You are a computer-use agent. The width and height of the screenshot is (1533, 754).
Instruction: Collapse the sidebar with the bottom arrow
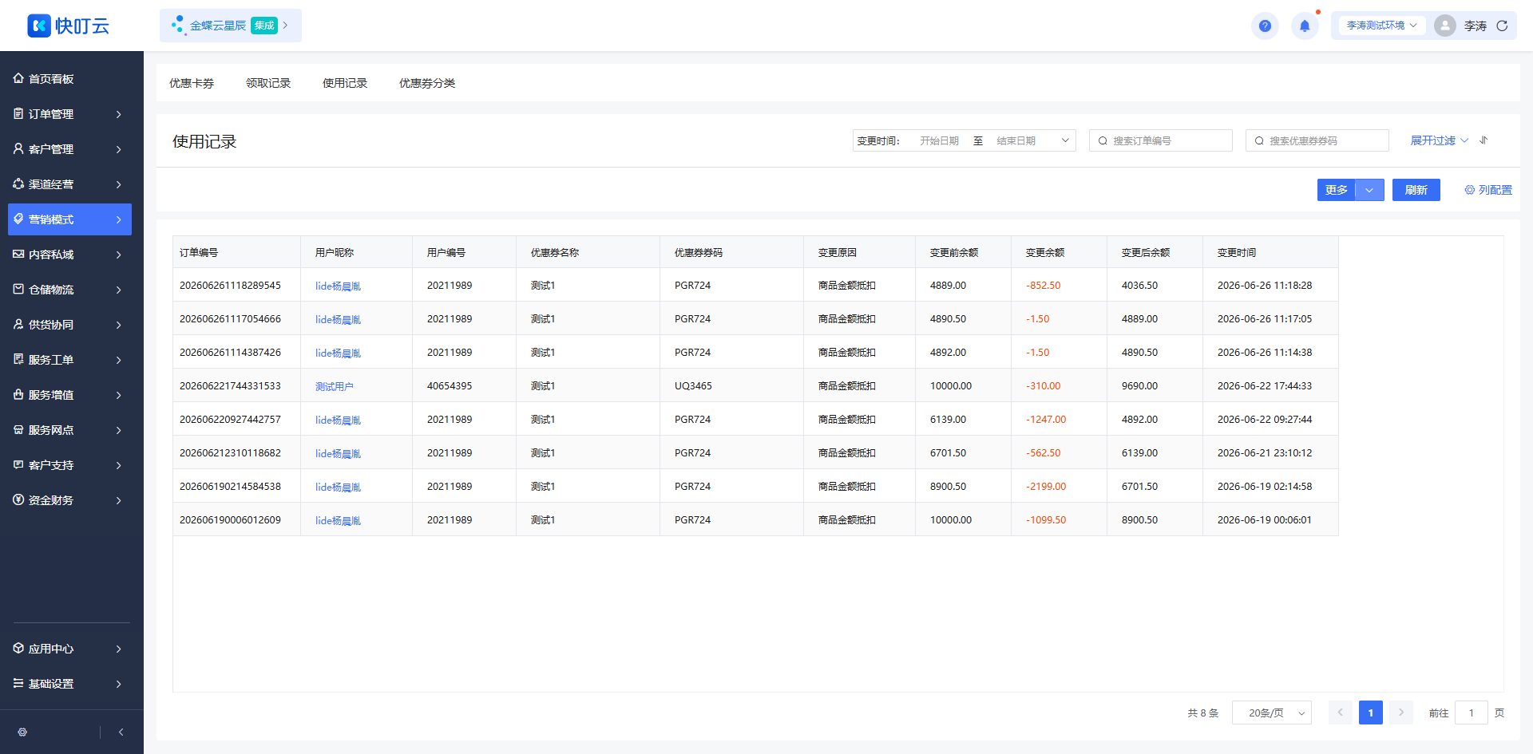point(121,732)
